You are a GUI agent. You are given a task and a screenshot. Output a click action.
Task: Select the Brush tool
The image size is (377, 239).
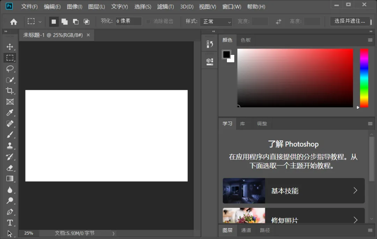tap(10, 135)
